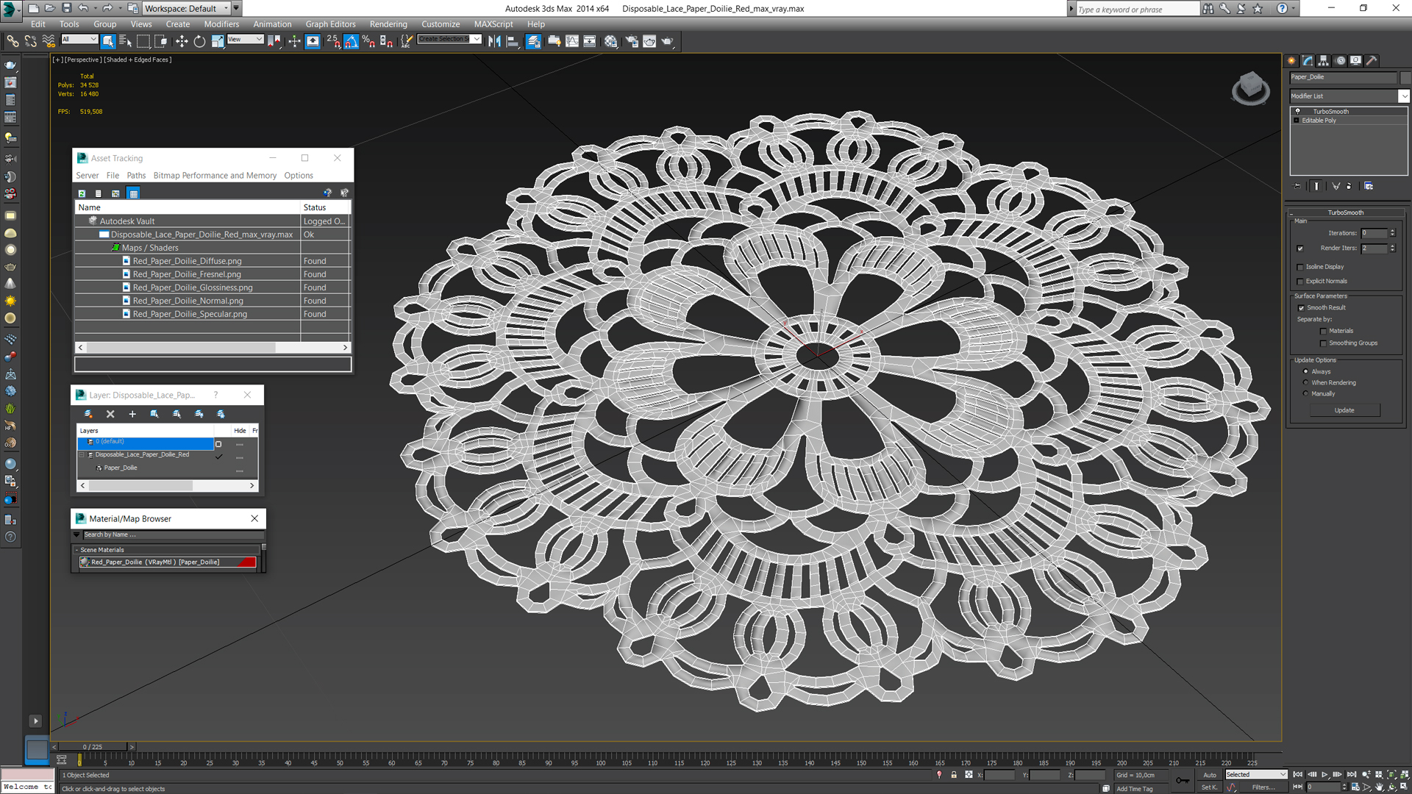The width and height of the screenshot is (1412, 794).
Task: Collapse the Scene Materials group
Action: pos(76,550)
